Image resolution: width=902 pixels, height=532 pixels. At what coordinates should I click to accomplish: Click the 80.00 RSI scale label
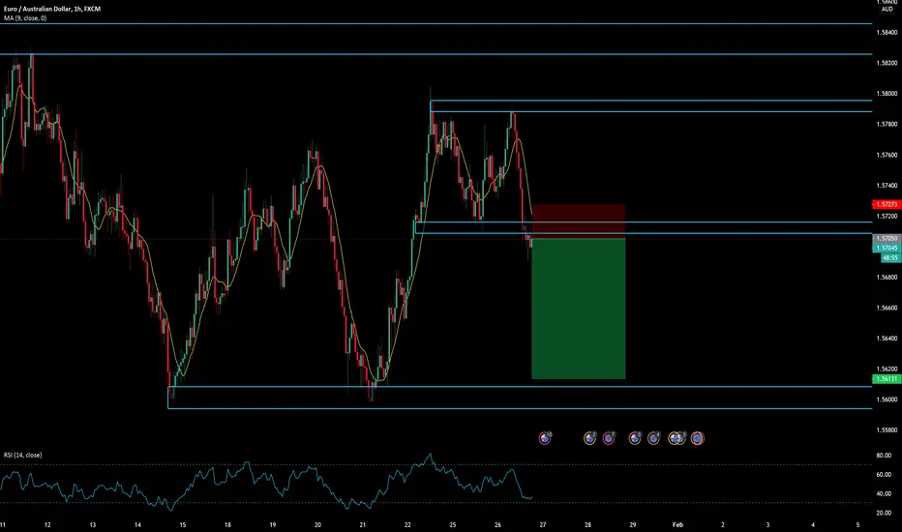coord(884,456)
